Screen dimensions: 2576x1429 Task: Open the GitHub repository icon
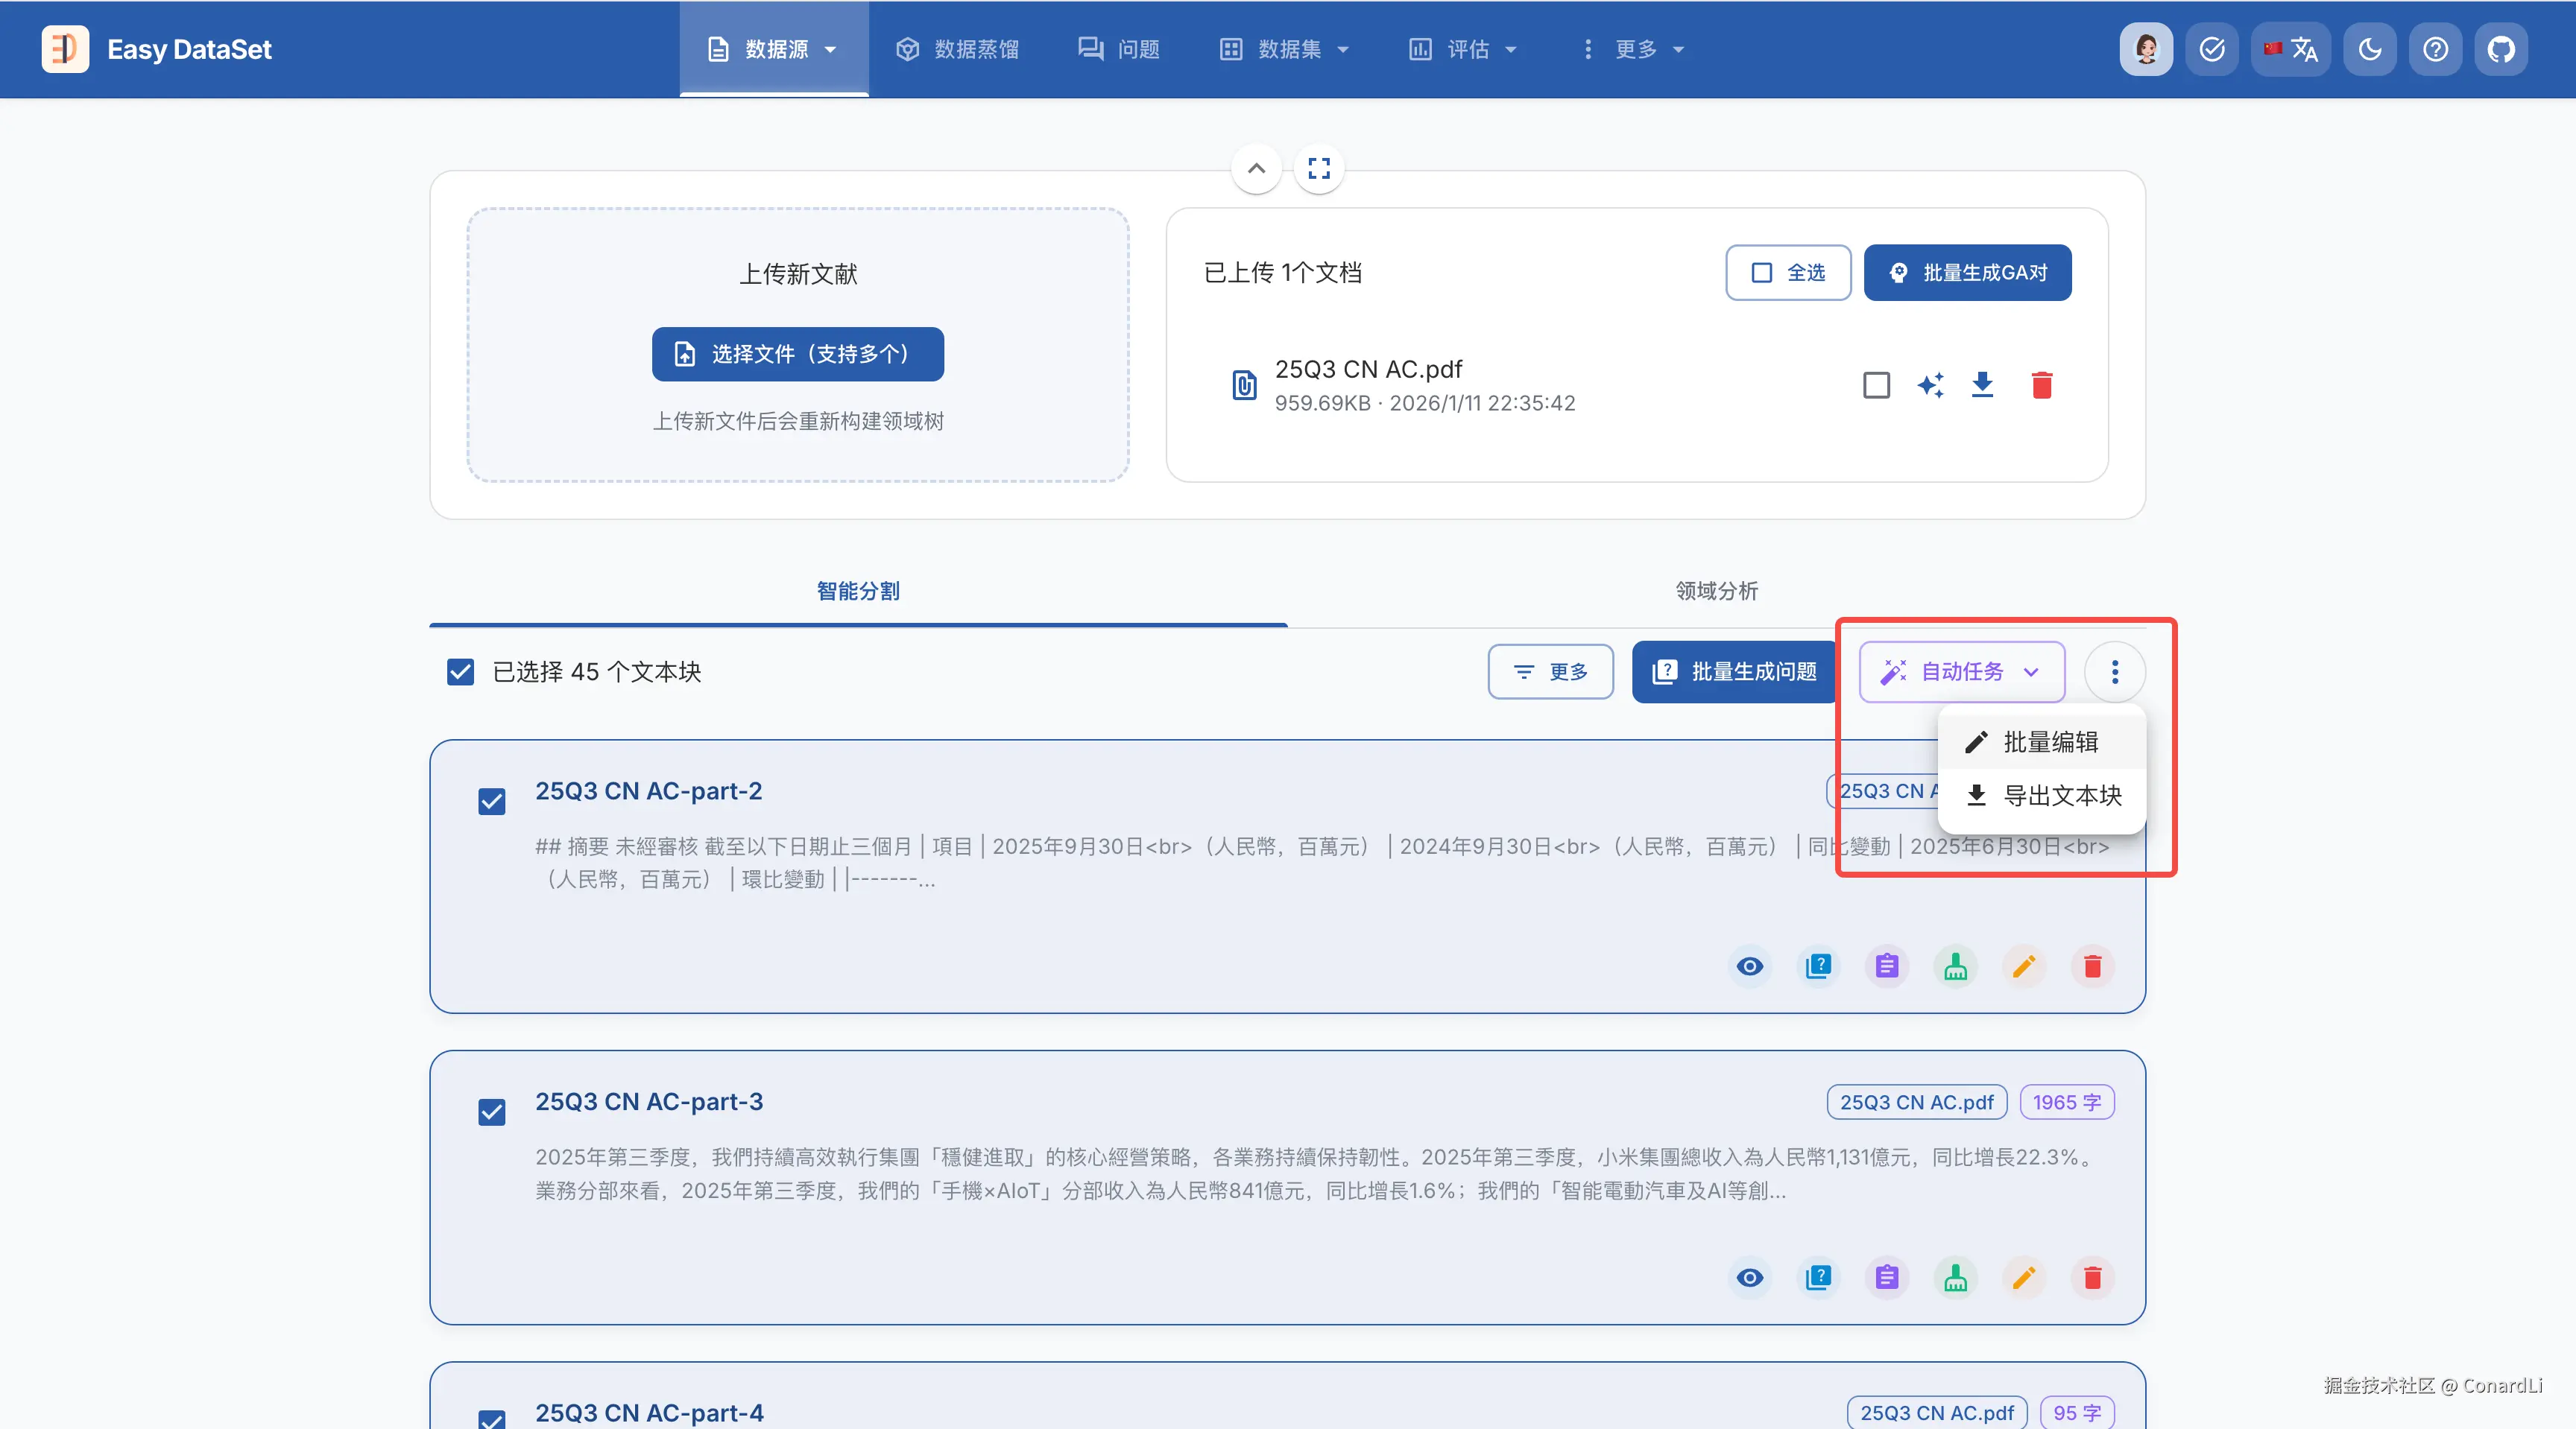[2500, 49]
